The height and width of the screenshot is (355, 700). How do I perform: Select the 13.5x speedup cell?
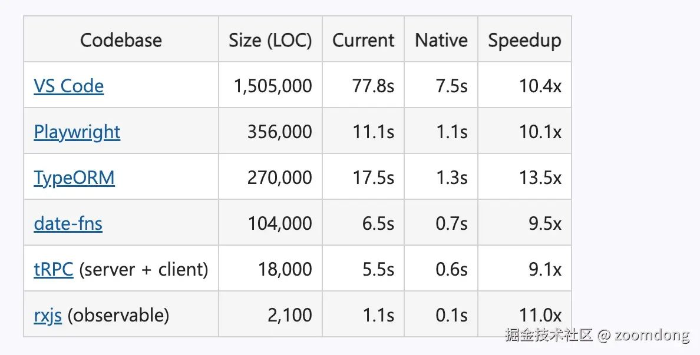[540, 177]
